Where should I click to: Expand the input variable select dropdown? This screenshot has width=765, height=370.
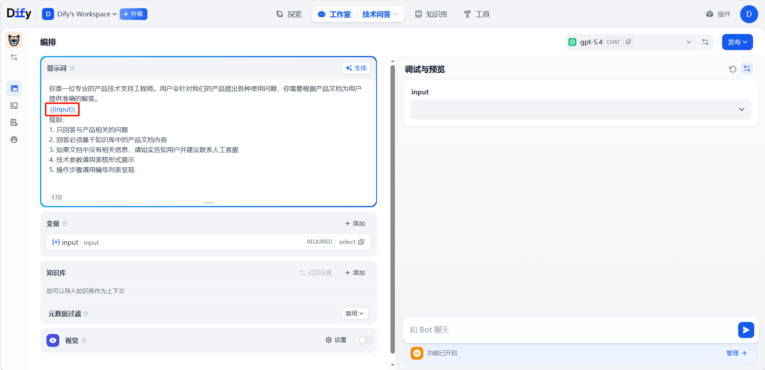pos(580,110)
